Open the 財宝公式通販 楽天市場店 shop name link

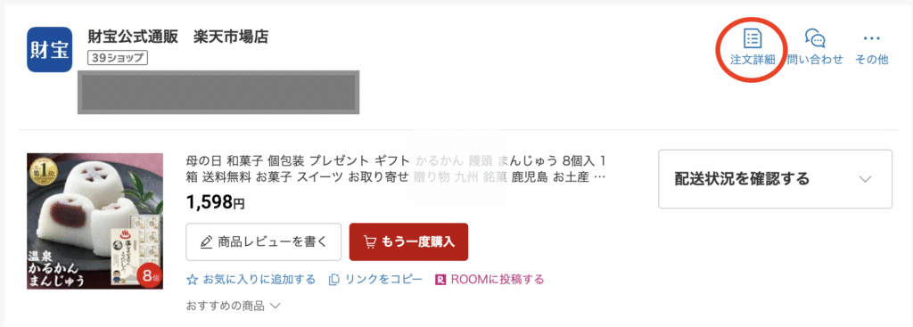pyautogui.click(x=177, y=37)
